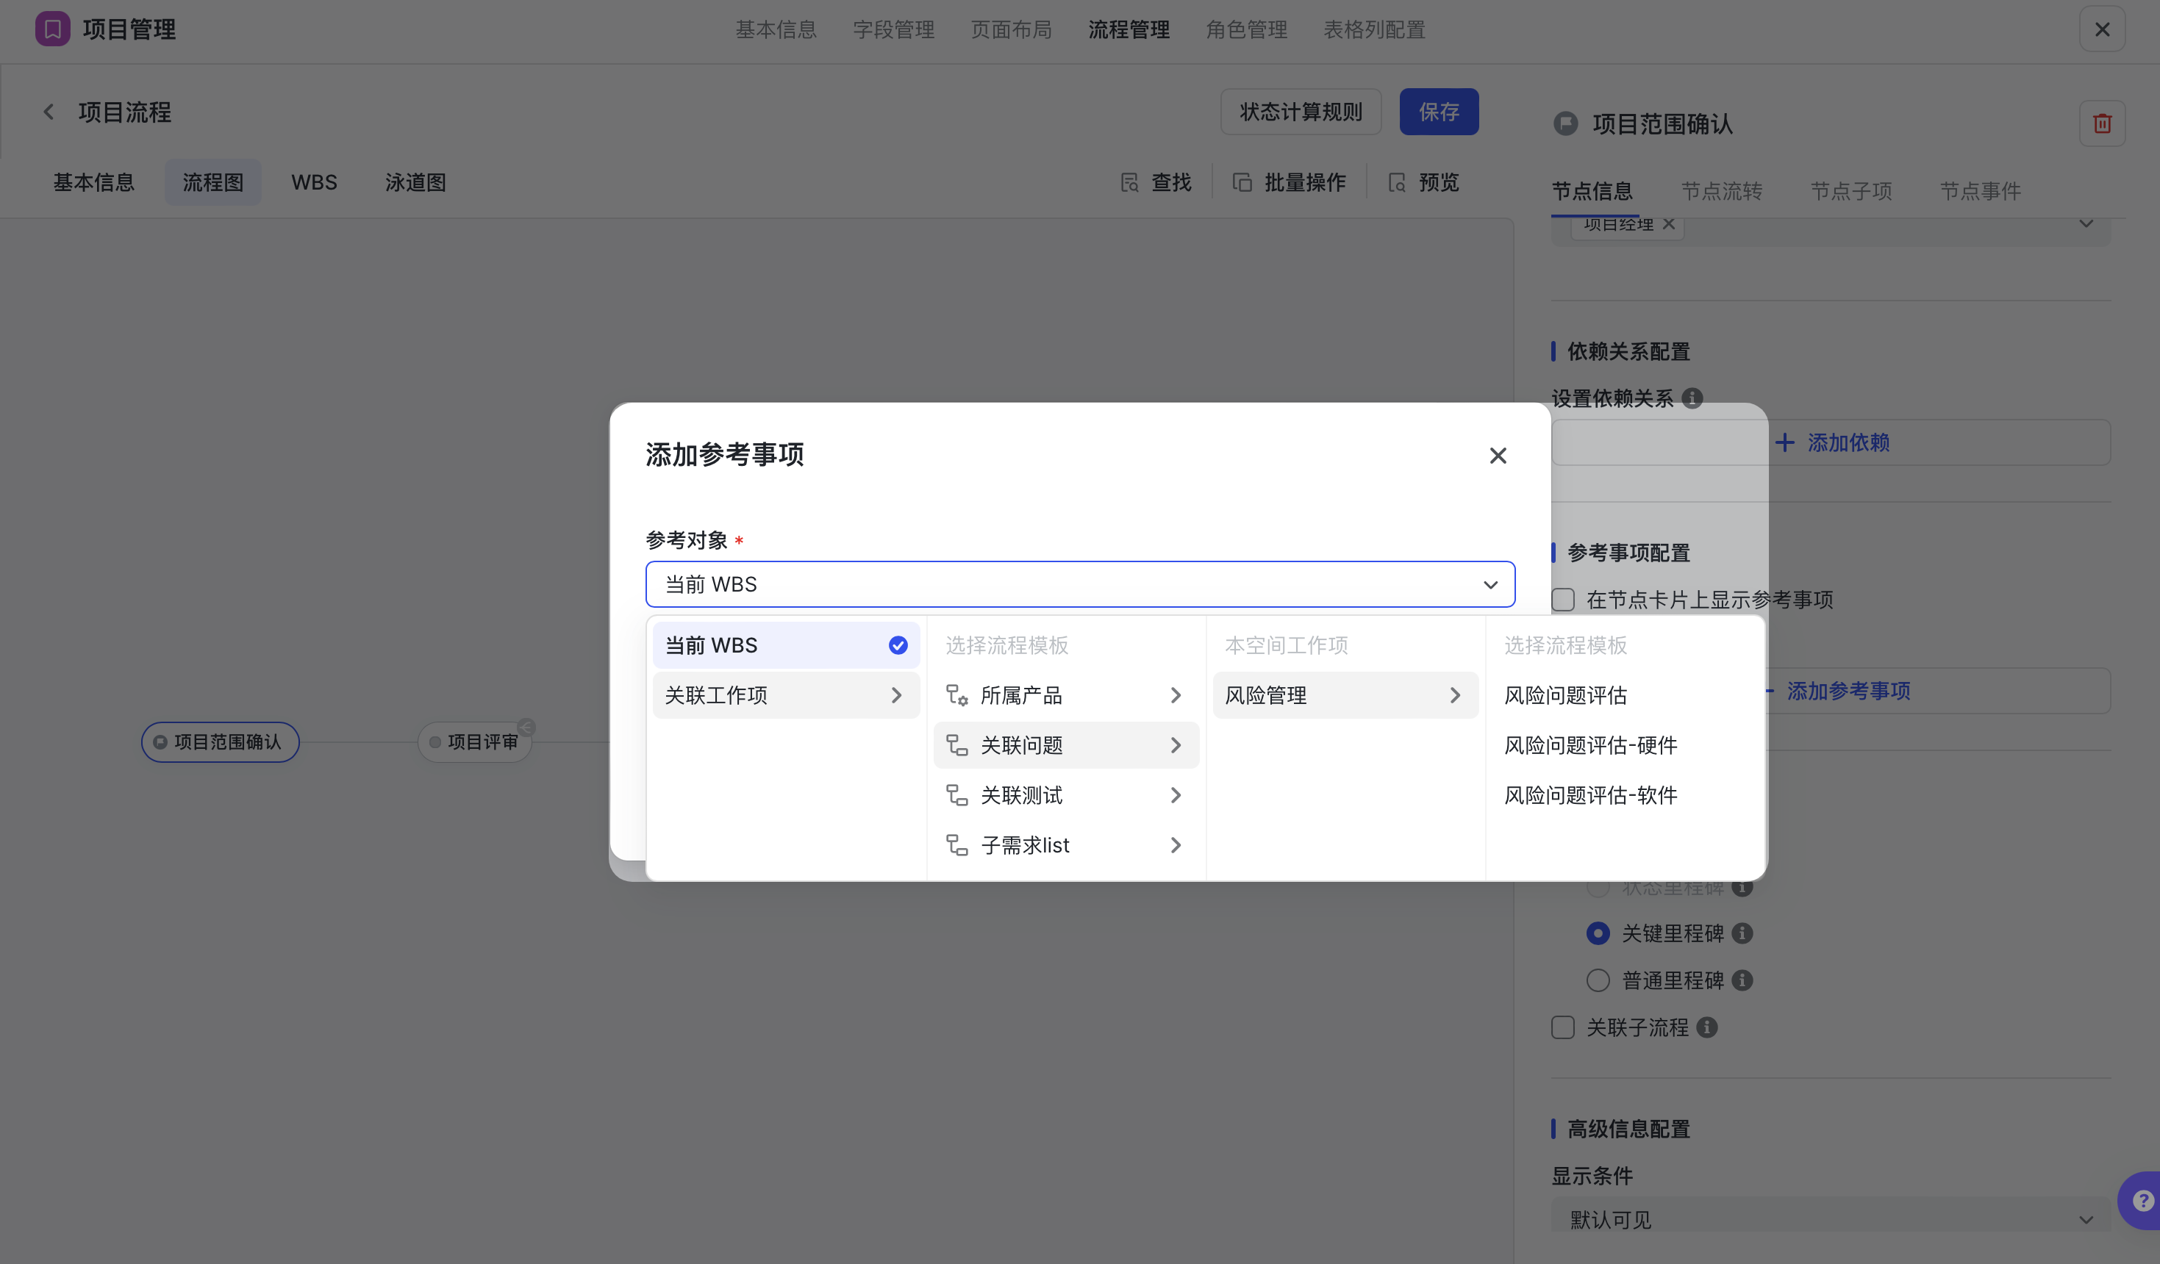Open the 表格列配置 tab
The height and width of the screenshot is (1264, 2160).
click(1374, 29)
